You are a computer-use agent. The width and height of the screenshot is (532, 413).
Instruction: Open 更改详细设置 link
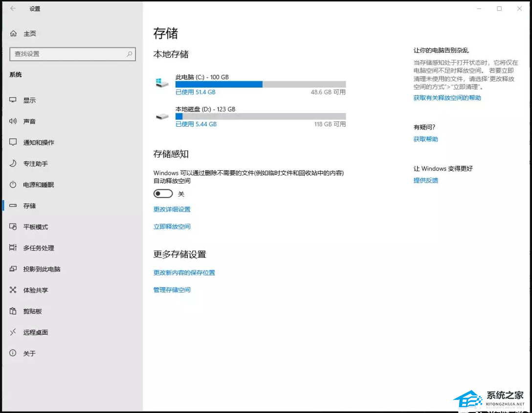[x=172, y=209]
